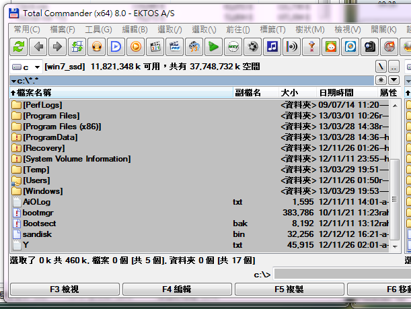
Task: Select the [ProgramData] folder
Action: pos(200,137)
